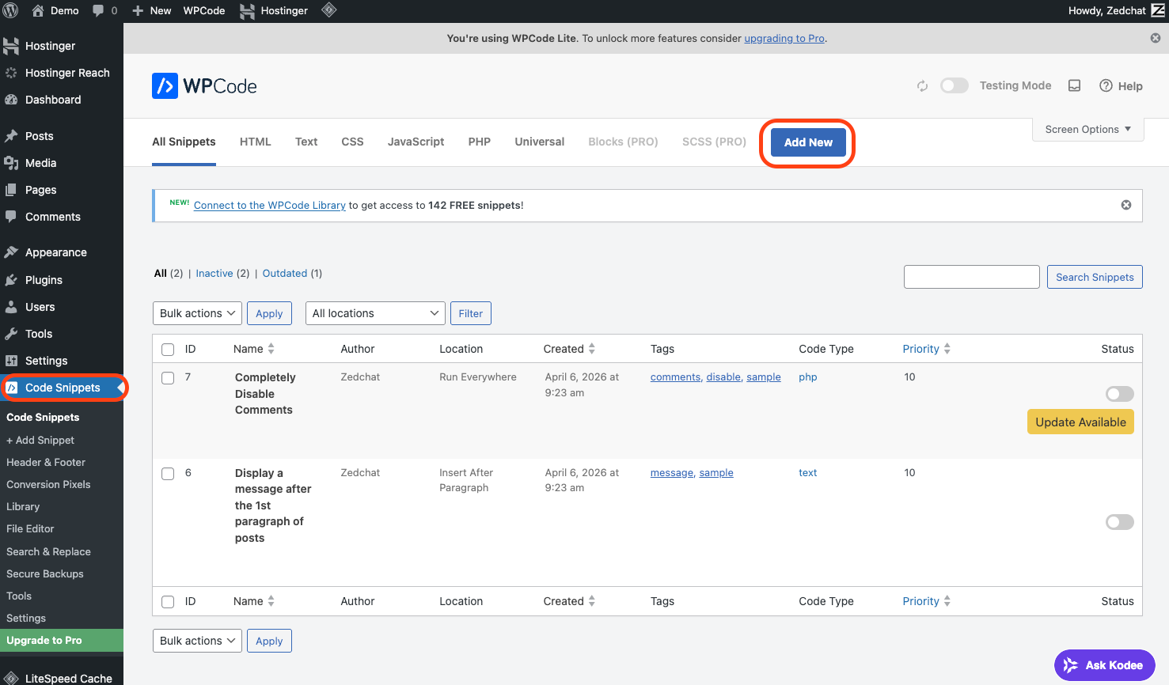Open the Bulk actions dropdown
The image size is (1169, 685).
pos(196,312)
